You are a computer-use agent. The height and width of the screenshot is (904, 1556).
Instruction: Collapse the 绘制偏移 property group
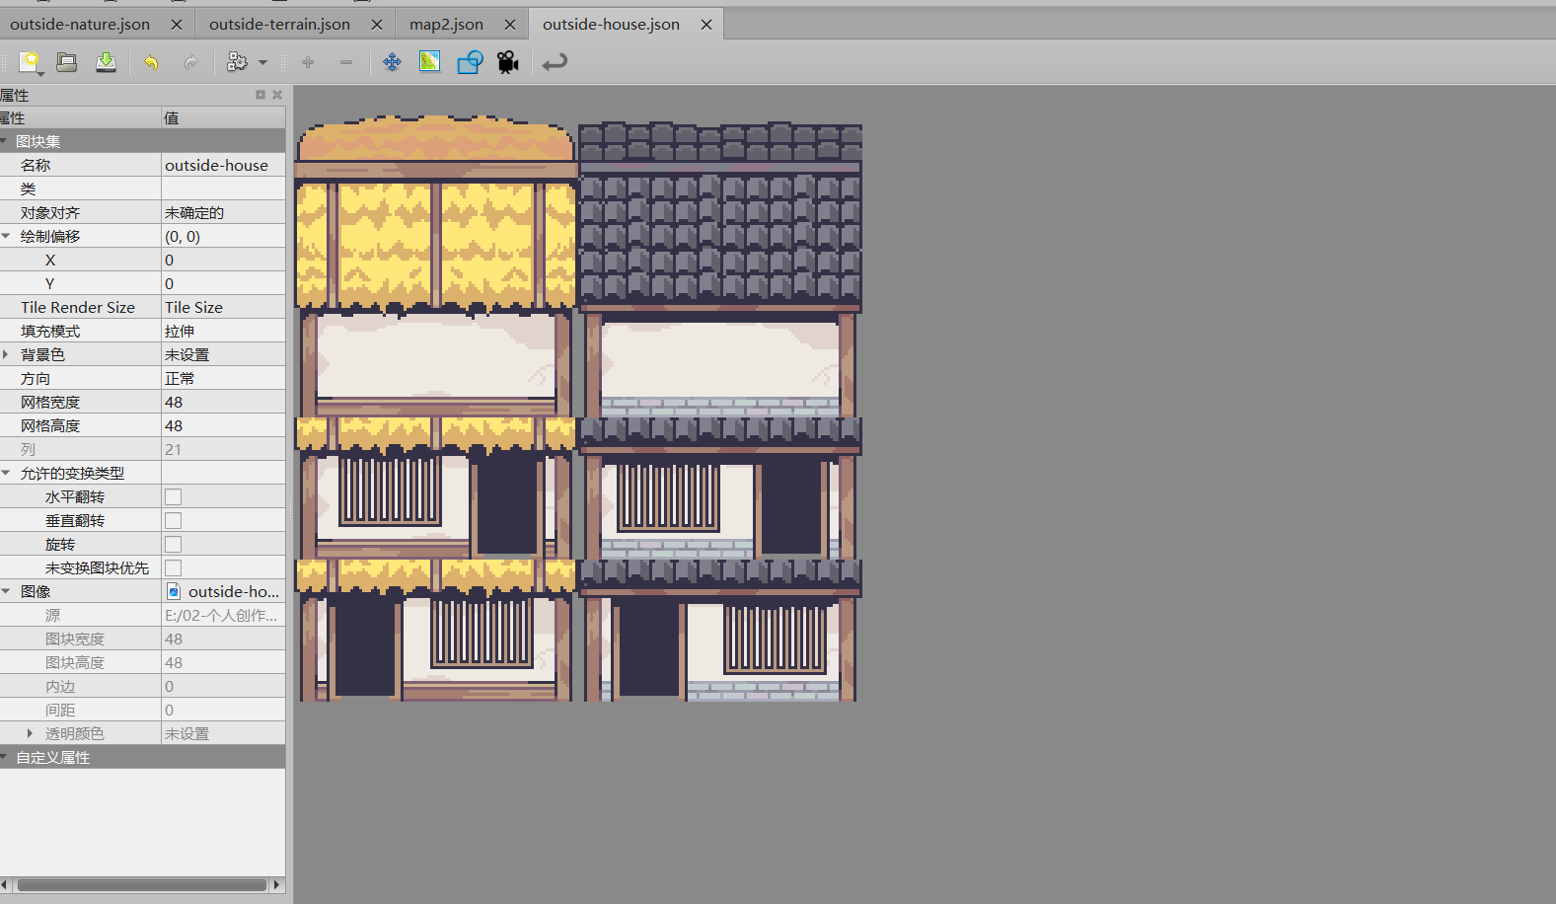pyautogui.click(x=6, y=237)
